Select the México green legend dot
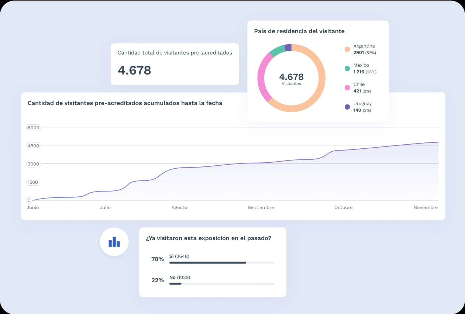465x314 pixels. coord(347,68)
